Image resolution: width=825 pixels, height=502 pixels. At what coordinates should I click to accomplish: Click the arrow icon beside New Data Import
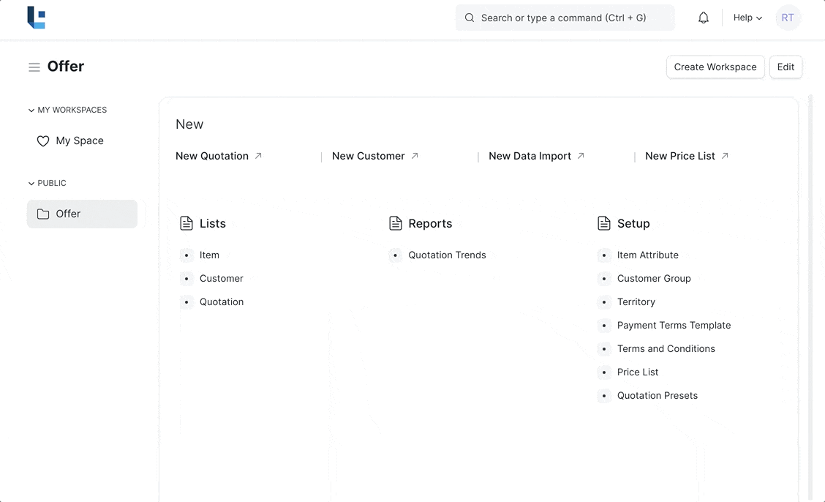(581, 156)
